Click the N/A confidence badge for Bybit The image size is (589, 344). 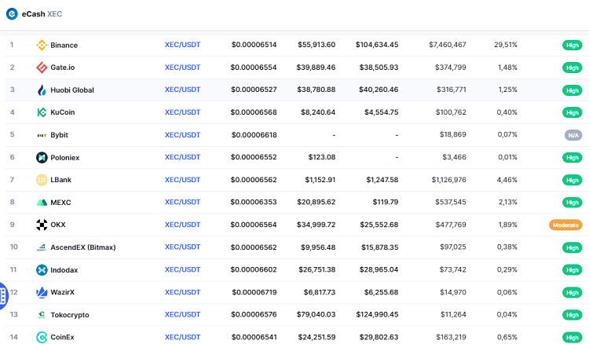click(x=573, y=135)
